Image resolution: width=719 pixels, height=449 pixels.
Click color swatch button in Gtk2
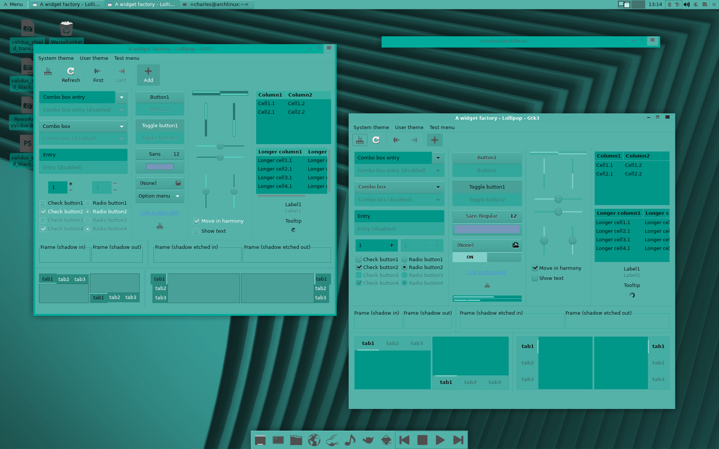160,167
